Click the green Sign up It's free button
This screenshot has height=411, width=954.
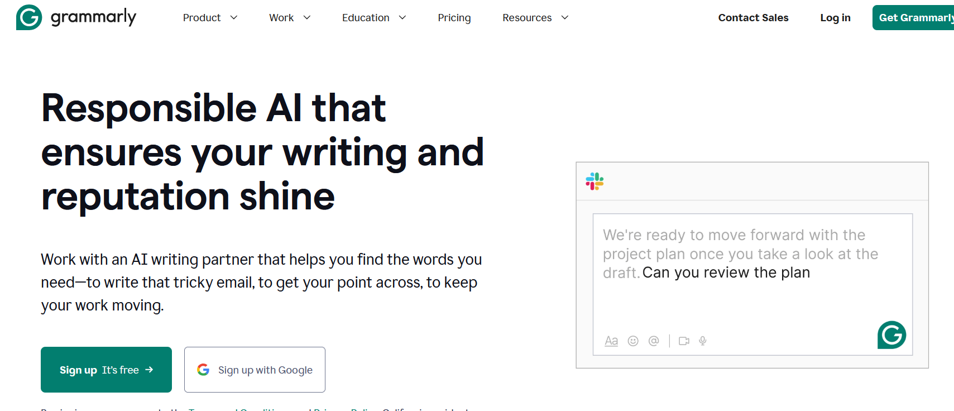(x=106, y=370)
